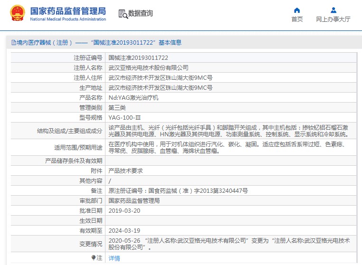Click the 批准日期 row label
362x265 pixels.
click(91, 211)
